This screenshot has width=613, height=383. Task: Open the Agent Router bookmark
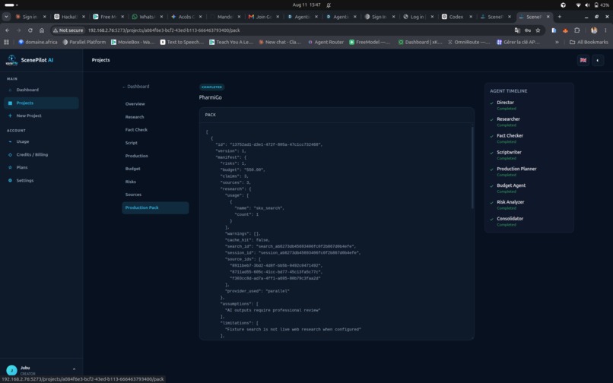[326, 42]
